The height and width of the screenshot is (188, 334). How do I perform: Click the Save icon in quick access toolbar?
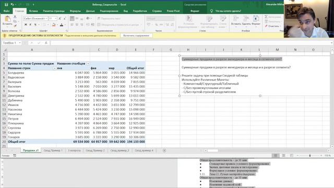(x=6, y=5)
